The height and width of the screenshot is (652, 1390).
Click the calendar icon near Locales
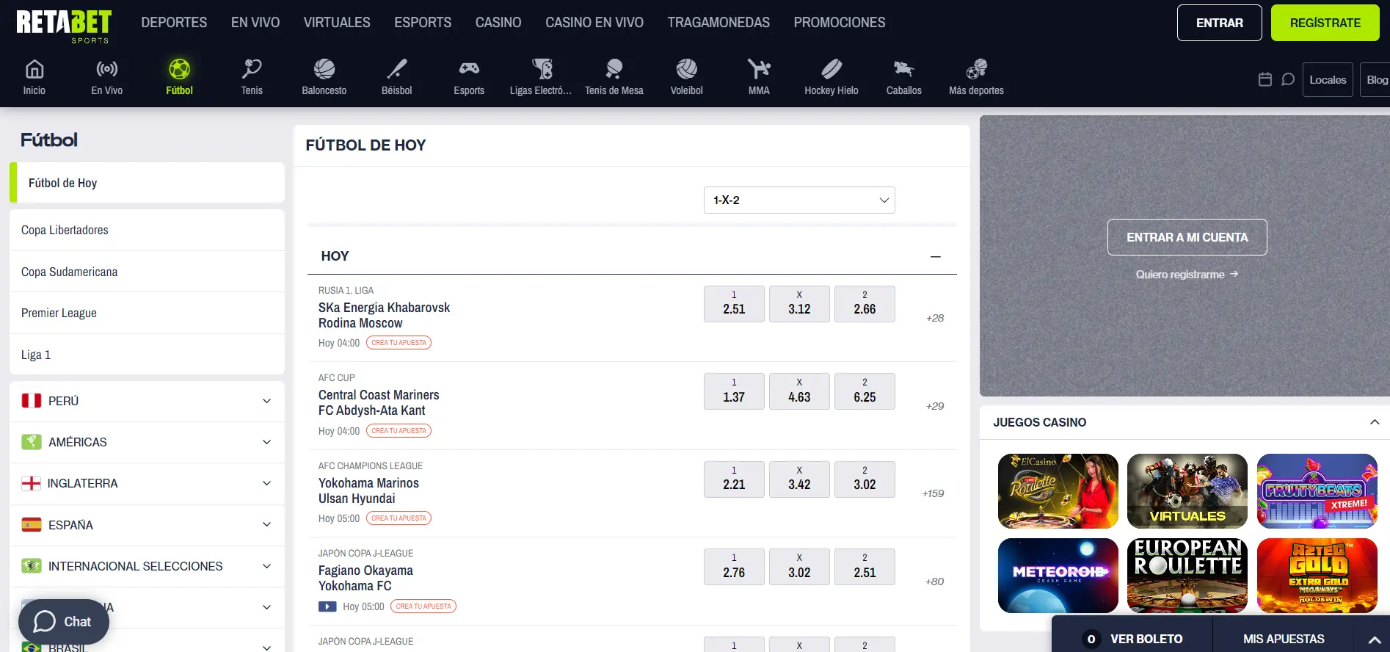(x=1265, y=79)
